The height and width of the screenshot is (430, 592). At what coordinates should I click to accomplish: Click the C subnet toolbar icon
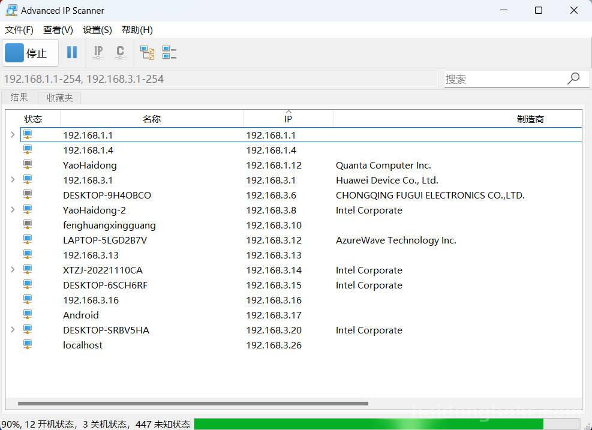[120, 53]
